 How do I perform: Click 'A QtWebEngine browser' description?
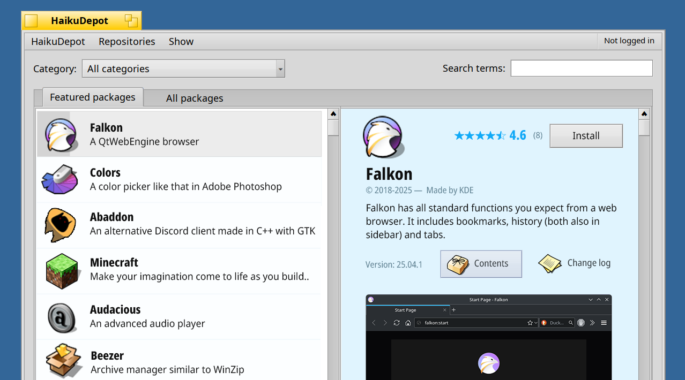coord(145,142)
